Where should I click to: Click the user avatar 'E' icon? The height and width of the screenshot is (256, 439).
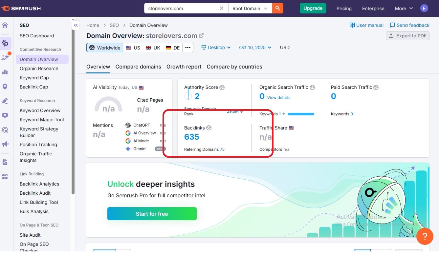coord(424,9)
